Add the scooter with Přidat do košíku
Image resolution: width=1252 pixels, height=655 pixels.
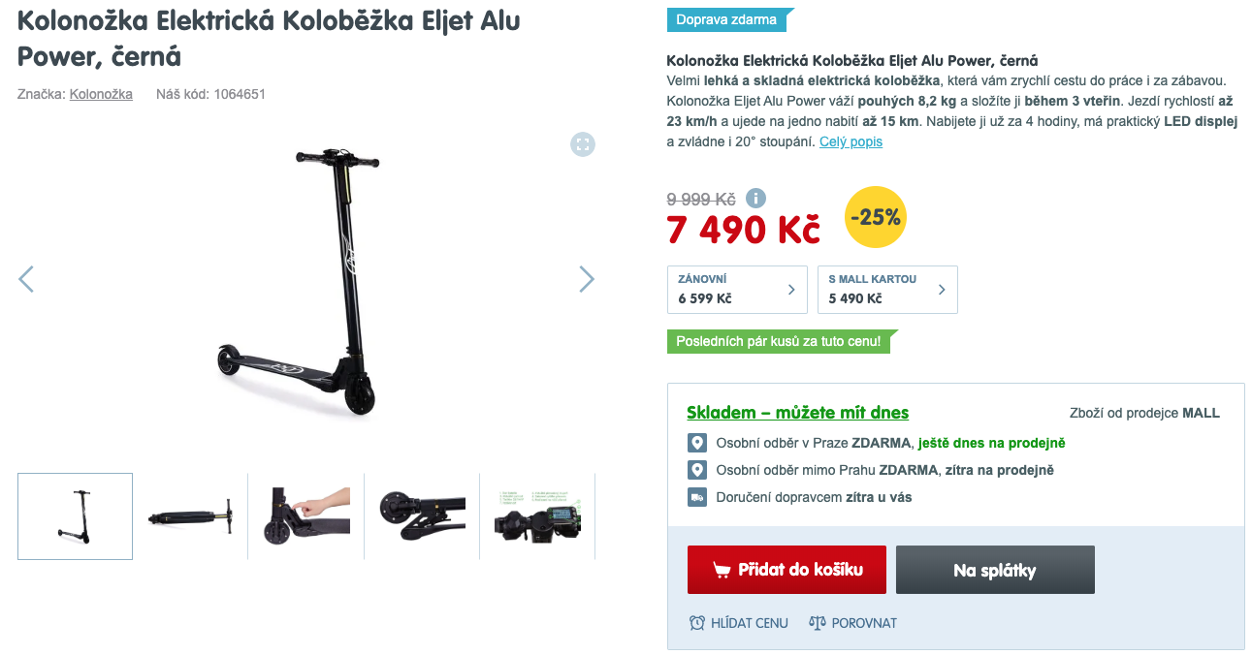point(787,570)
